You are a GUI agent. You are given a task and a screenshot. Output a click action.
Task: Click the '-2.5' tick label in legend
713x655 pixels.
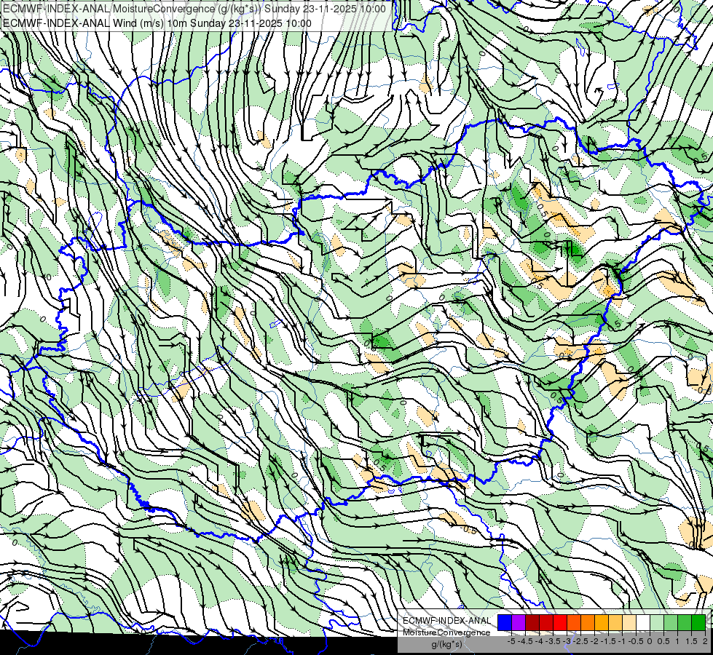(580, 641)
